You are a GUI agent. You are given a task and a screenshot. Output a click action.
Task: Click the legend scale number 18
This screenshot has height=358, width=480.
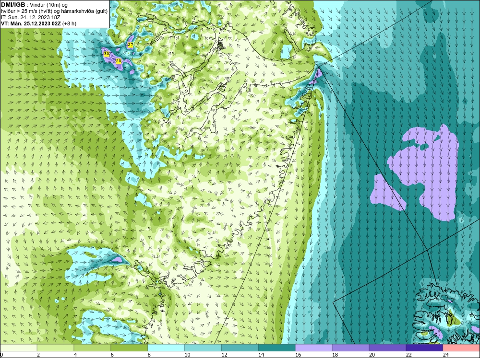click(x=335, y=355)
